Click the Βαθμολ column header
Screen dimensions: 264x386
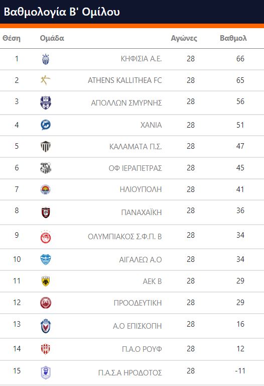click(233, 38)
